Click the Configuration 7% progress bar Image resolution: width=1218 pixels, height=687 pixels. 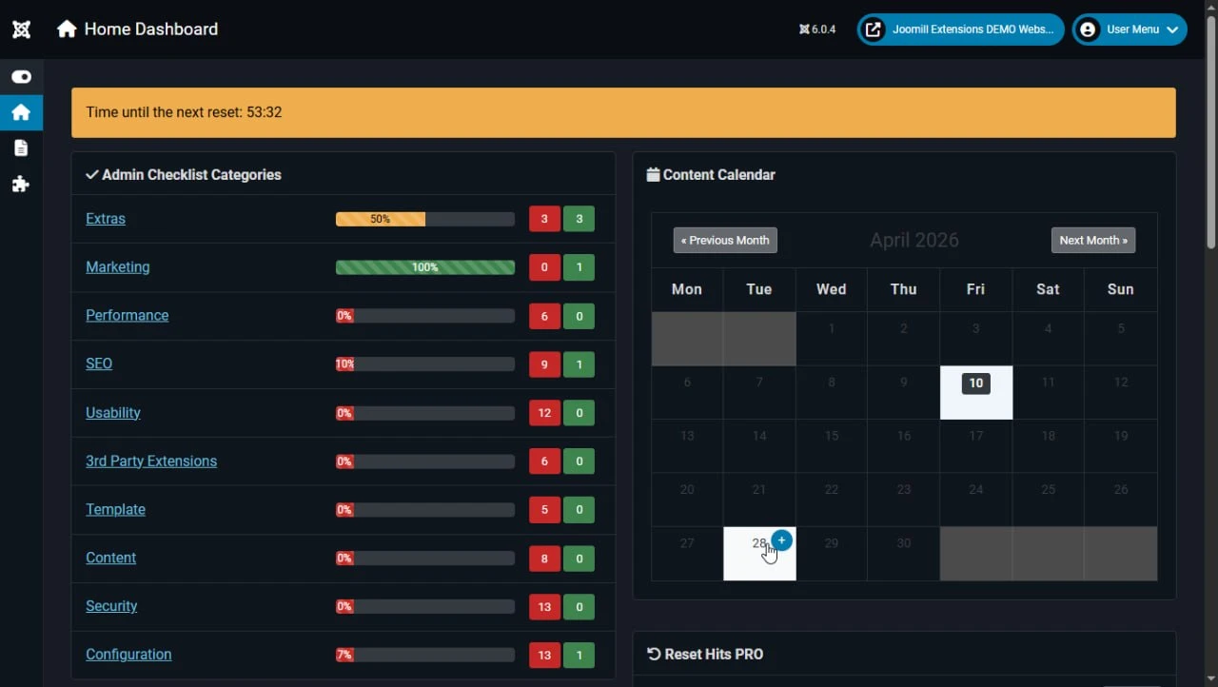[425, 655]
